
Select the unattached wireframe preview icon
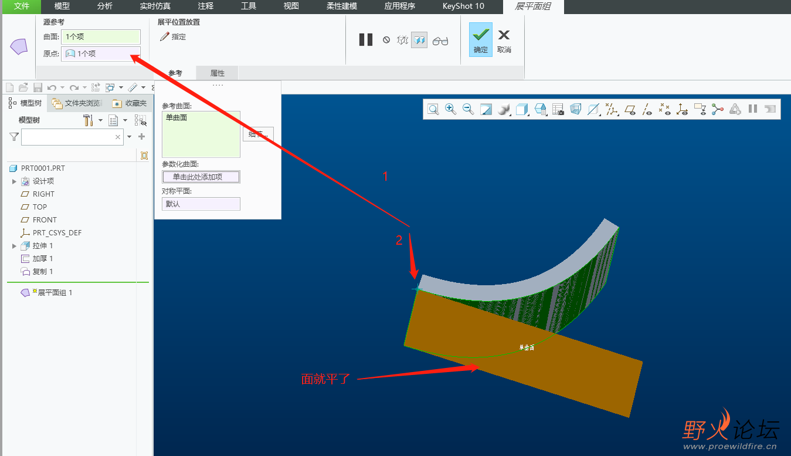pos(402,40)
